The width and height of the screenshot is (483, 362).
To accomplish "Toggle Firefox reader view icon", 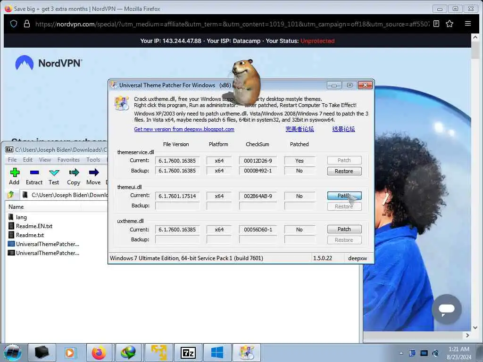I will [436, 24].
